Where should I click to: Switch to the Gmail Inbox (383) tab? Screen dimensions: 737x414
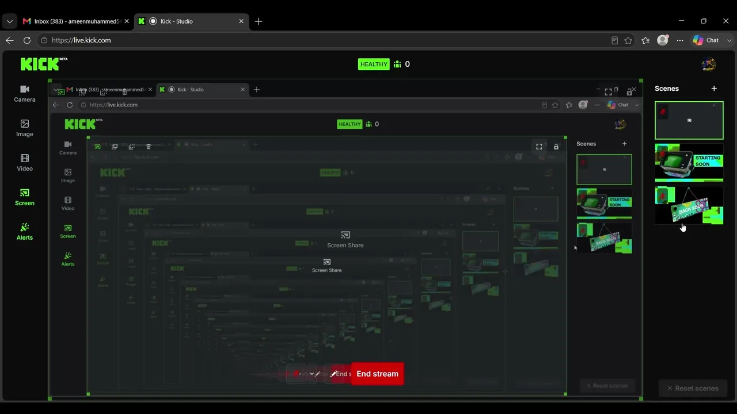(x=75, y=21)
